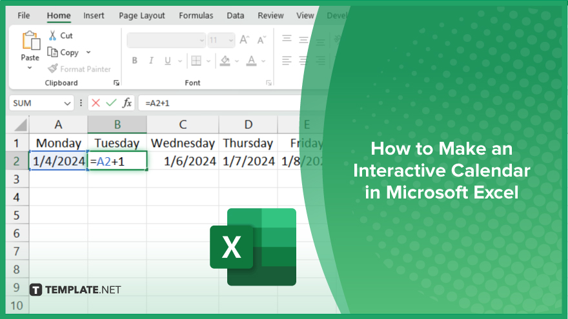Confirm the formula with the green checkmark
568x319 pixels.
coord(111,103)
